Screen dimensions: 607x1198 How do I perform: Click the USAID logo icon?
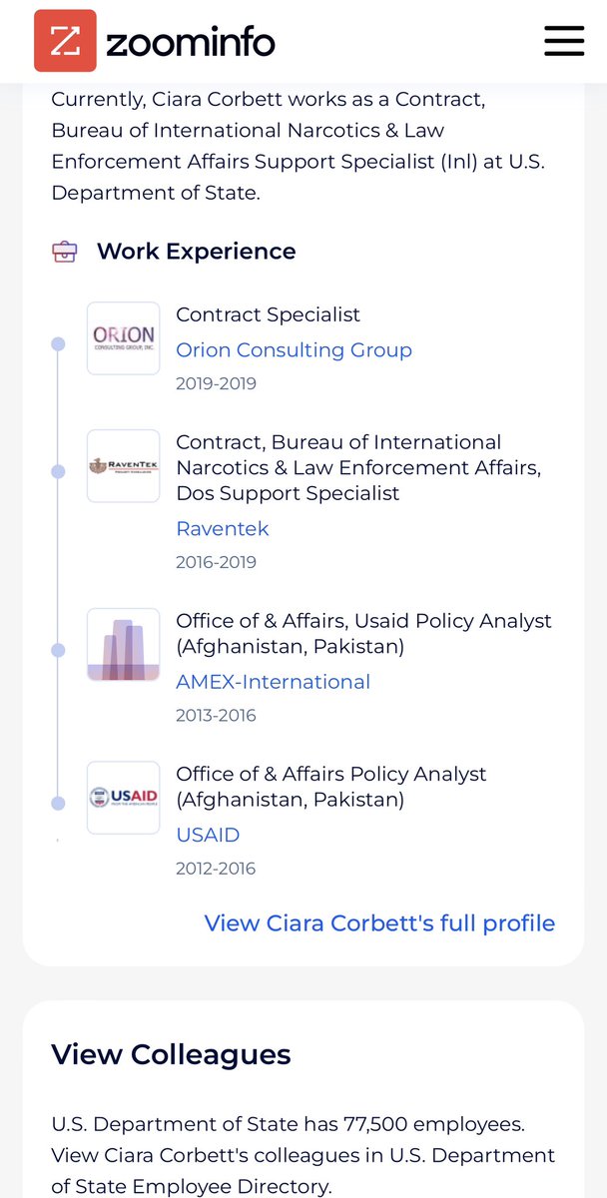[123, 798]
